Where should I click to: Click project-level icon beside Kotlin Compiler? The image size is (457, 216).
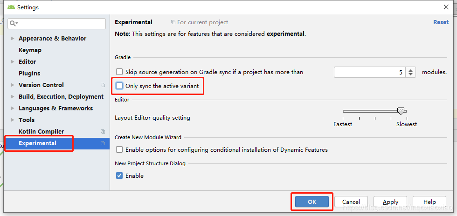103,132
